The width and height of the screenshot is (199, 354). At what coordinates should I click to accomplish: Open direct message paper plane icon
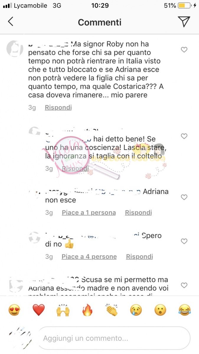click(x=184, y=22)
